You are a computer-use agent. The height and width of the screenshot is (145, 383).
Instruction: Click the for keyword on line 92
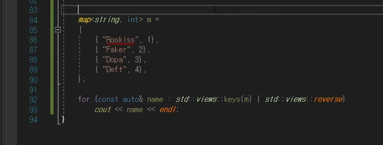[84, 99]
